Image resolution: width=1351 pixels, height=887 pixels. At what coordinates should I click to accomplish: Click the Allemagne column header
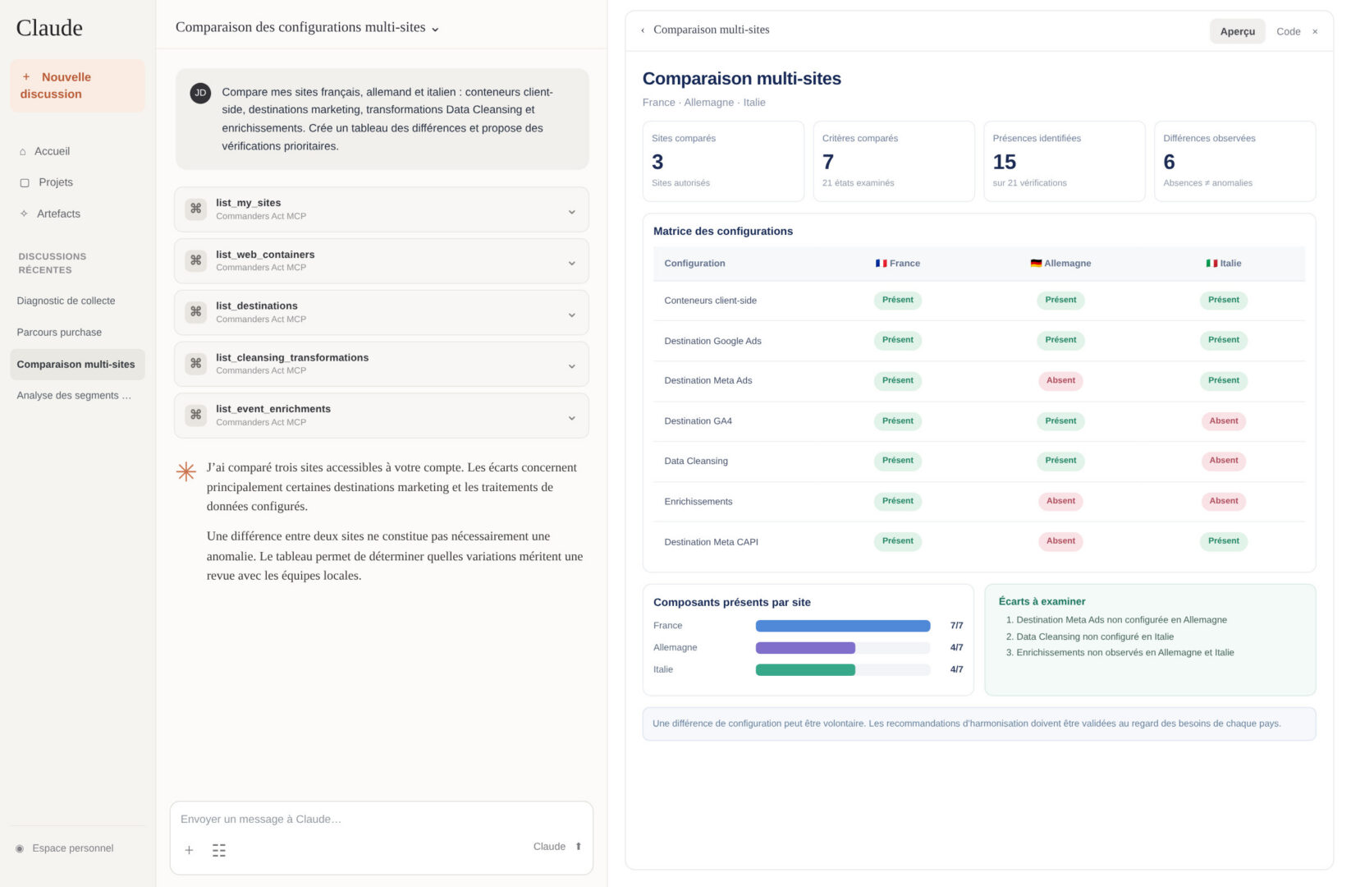[x=1060, y=264]
